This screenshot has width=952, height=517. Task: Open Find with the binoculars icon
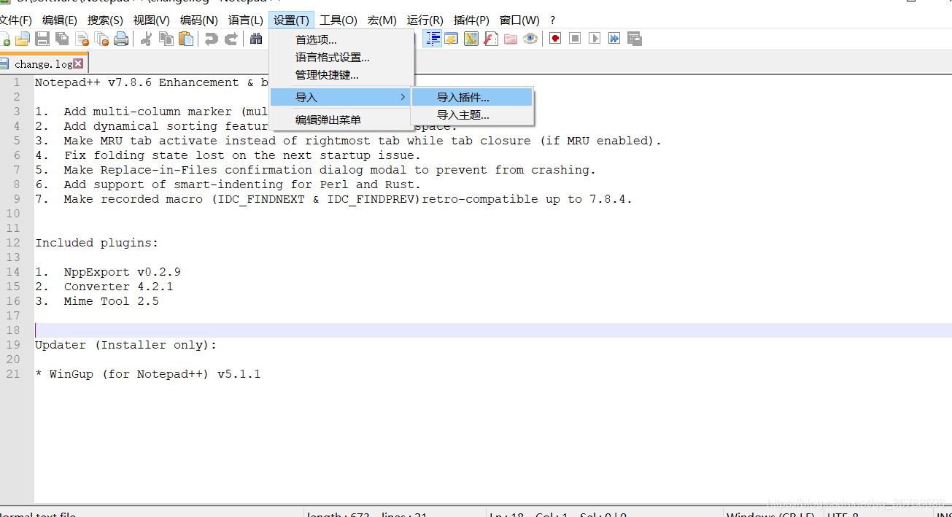coord(256,39)
